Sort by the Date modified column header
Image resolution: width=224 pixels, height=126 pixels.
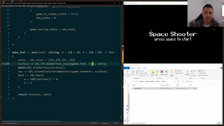click(x=164, y=85)
